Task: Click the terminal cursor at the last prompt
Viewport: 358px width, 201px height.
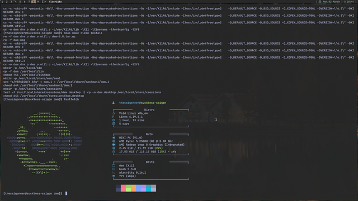Action: coord(66,194)
